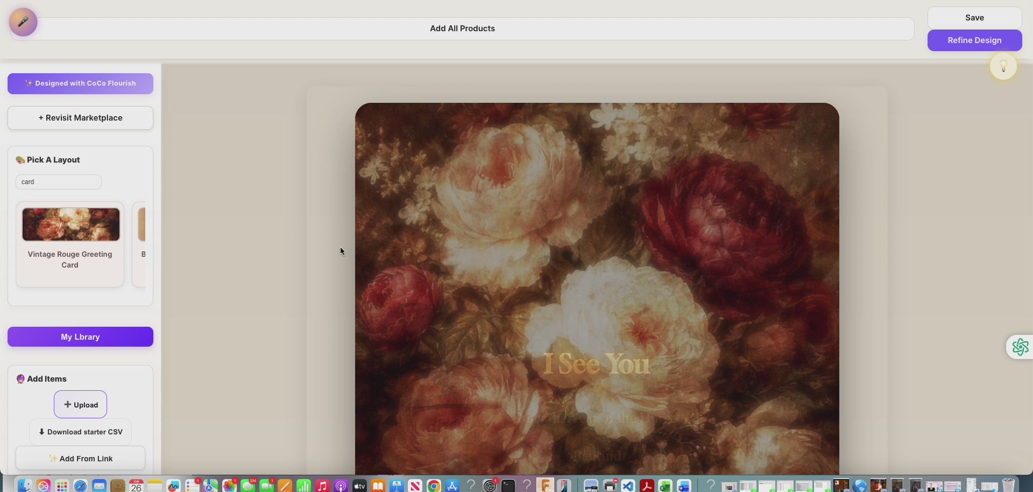Screen dimensions: 1033x492
Task: Click the Upload button under Add Items
Action: (x=80, y=405)
